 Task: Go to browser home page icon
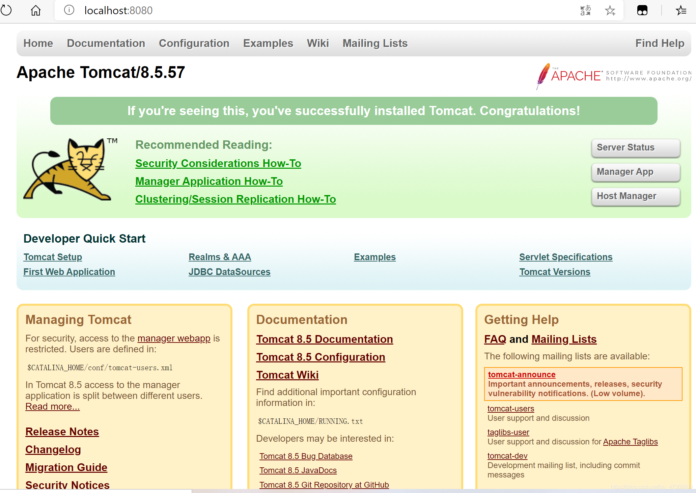click(x=35, y=10)
